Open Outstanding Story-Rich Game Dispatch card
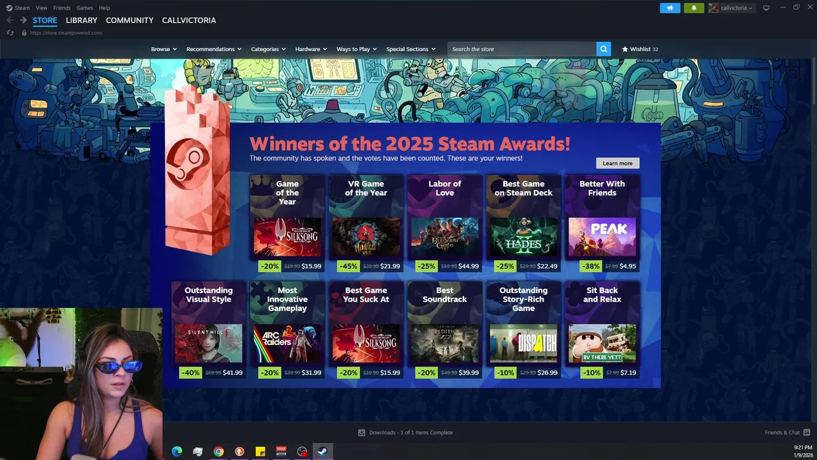817x460 pixels. (x=523, y=330)
